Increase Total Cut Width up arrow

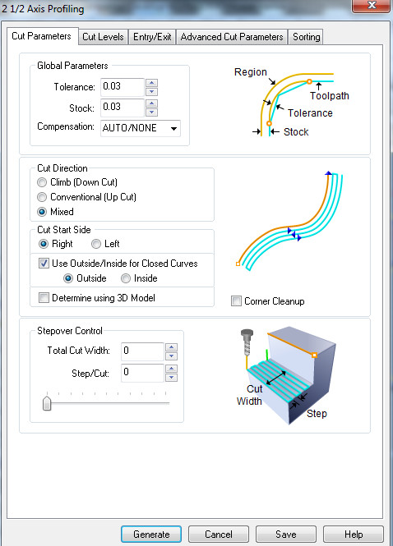(x=171, y=347)
